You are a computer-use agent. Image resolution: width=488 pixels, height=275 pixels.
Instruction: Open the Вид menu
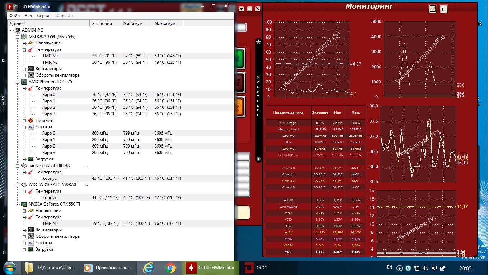coord(28,16)
